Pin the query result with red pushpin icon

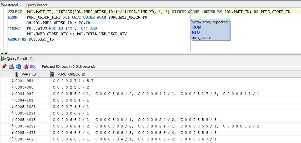4,67
